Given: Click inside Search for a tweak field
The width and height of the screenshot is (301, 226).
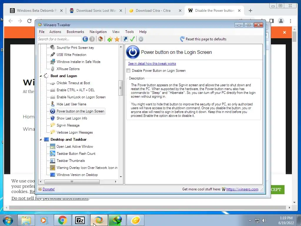Looking at the screenshot, I should tap(59, 39).
